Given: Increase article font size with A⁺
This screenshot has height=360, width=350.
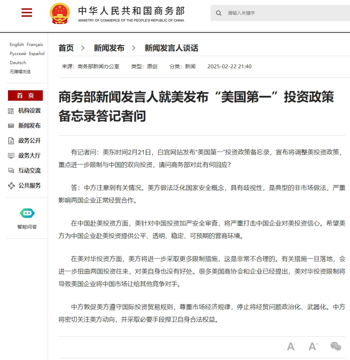Looking at the screenshot, I should pyautogui.click(x=312, y=346).
